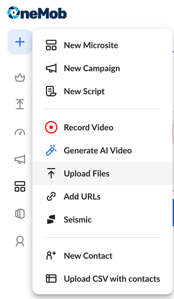
Task: Select Seismic integration option
Action: pyautogui.click(x=103, y=220)
